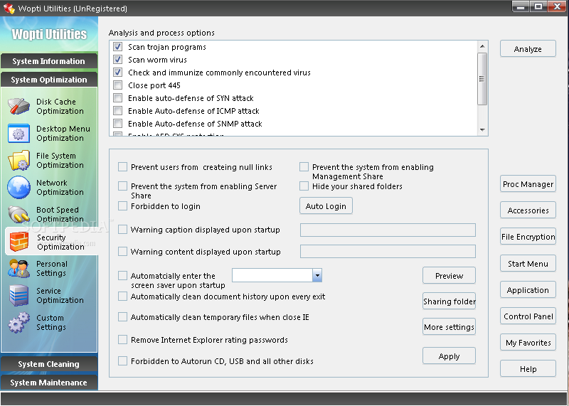The height and width of the screenshot is (406, 569).
Task: Check Remove Internet Explorer rating passwords
Action: (x=122, y=340)
